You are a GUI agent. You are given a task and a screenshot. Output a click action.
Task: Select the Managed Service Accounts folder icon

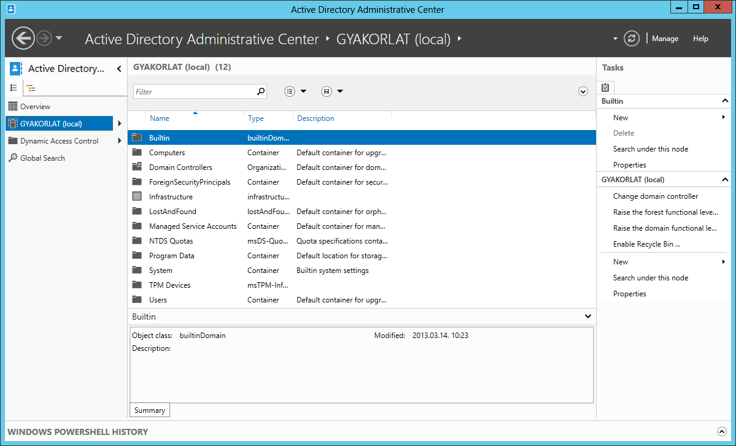pyautogui.click(x=137, y=226)
